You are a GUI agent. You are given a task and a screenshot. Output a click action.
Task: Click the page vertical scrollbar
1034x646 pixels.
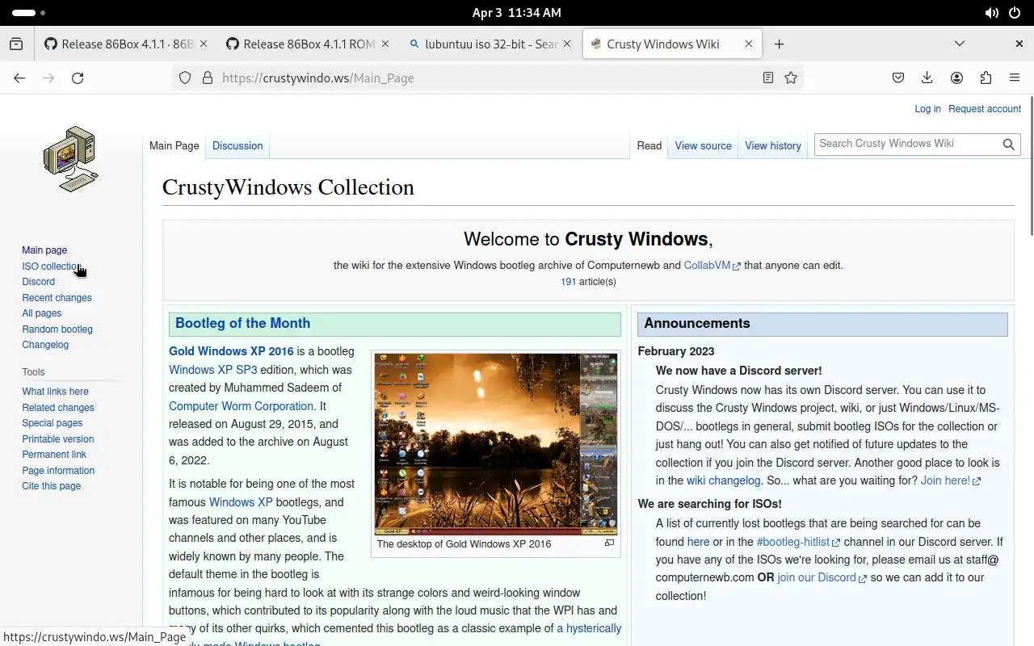1030,166
